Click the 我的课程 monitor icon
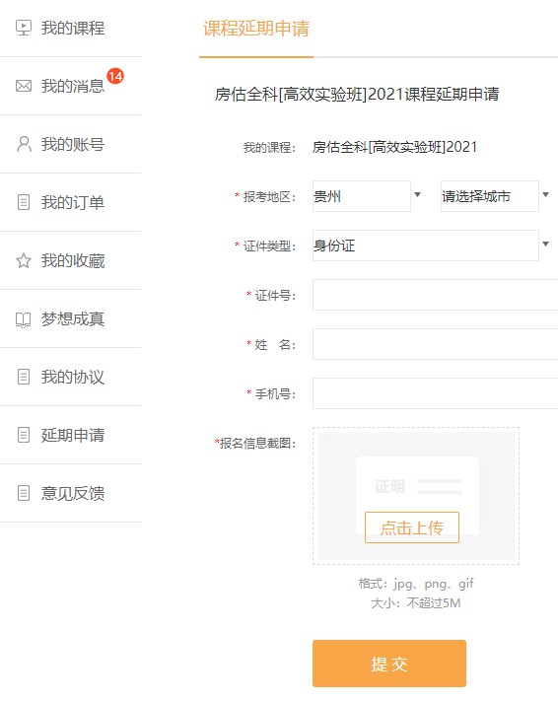The width and height of the screenshot is (558, 701). (x=24, y=28)
